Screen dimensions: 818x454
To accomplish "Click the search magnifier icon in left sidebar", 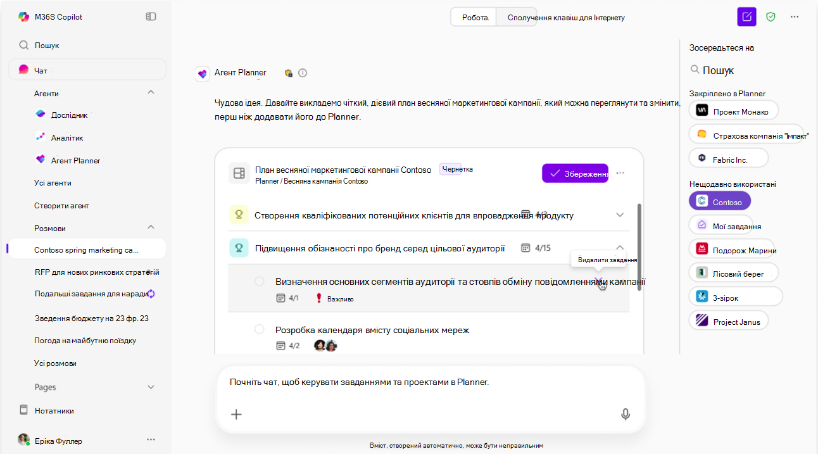I will tap(23, 46).
